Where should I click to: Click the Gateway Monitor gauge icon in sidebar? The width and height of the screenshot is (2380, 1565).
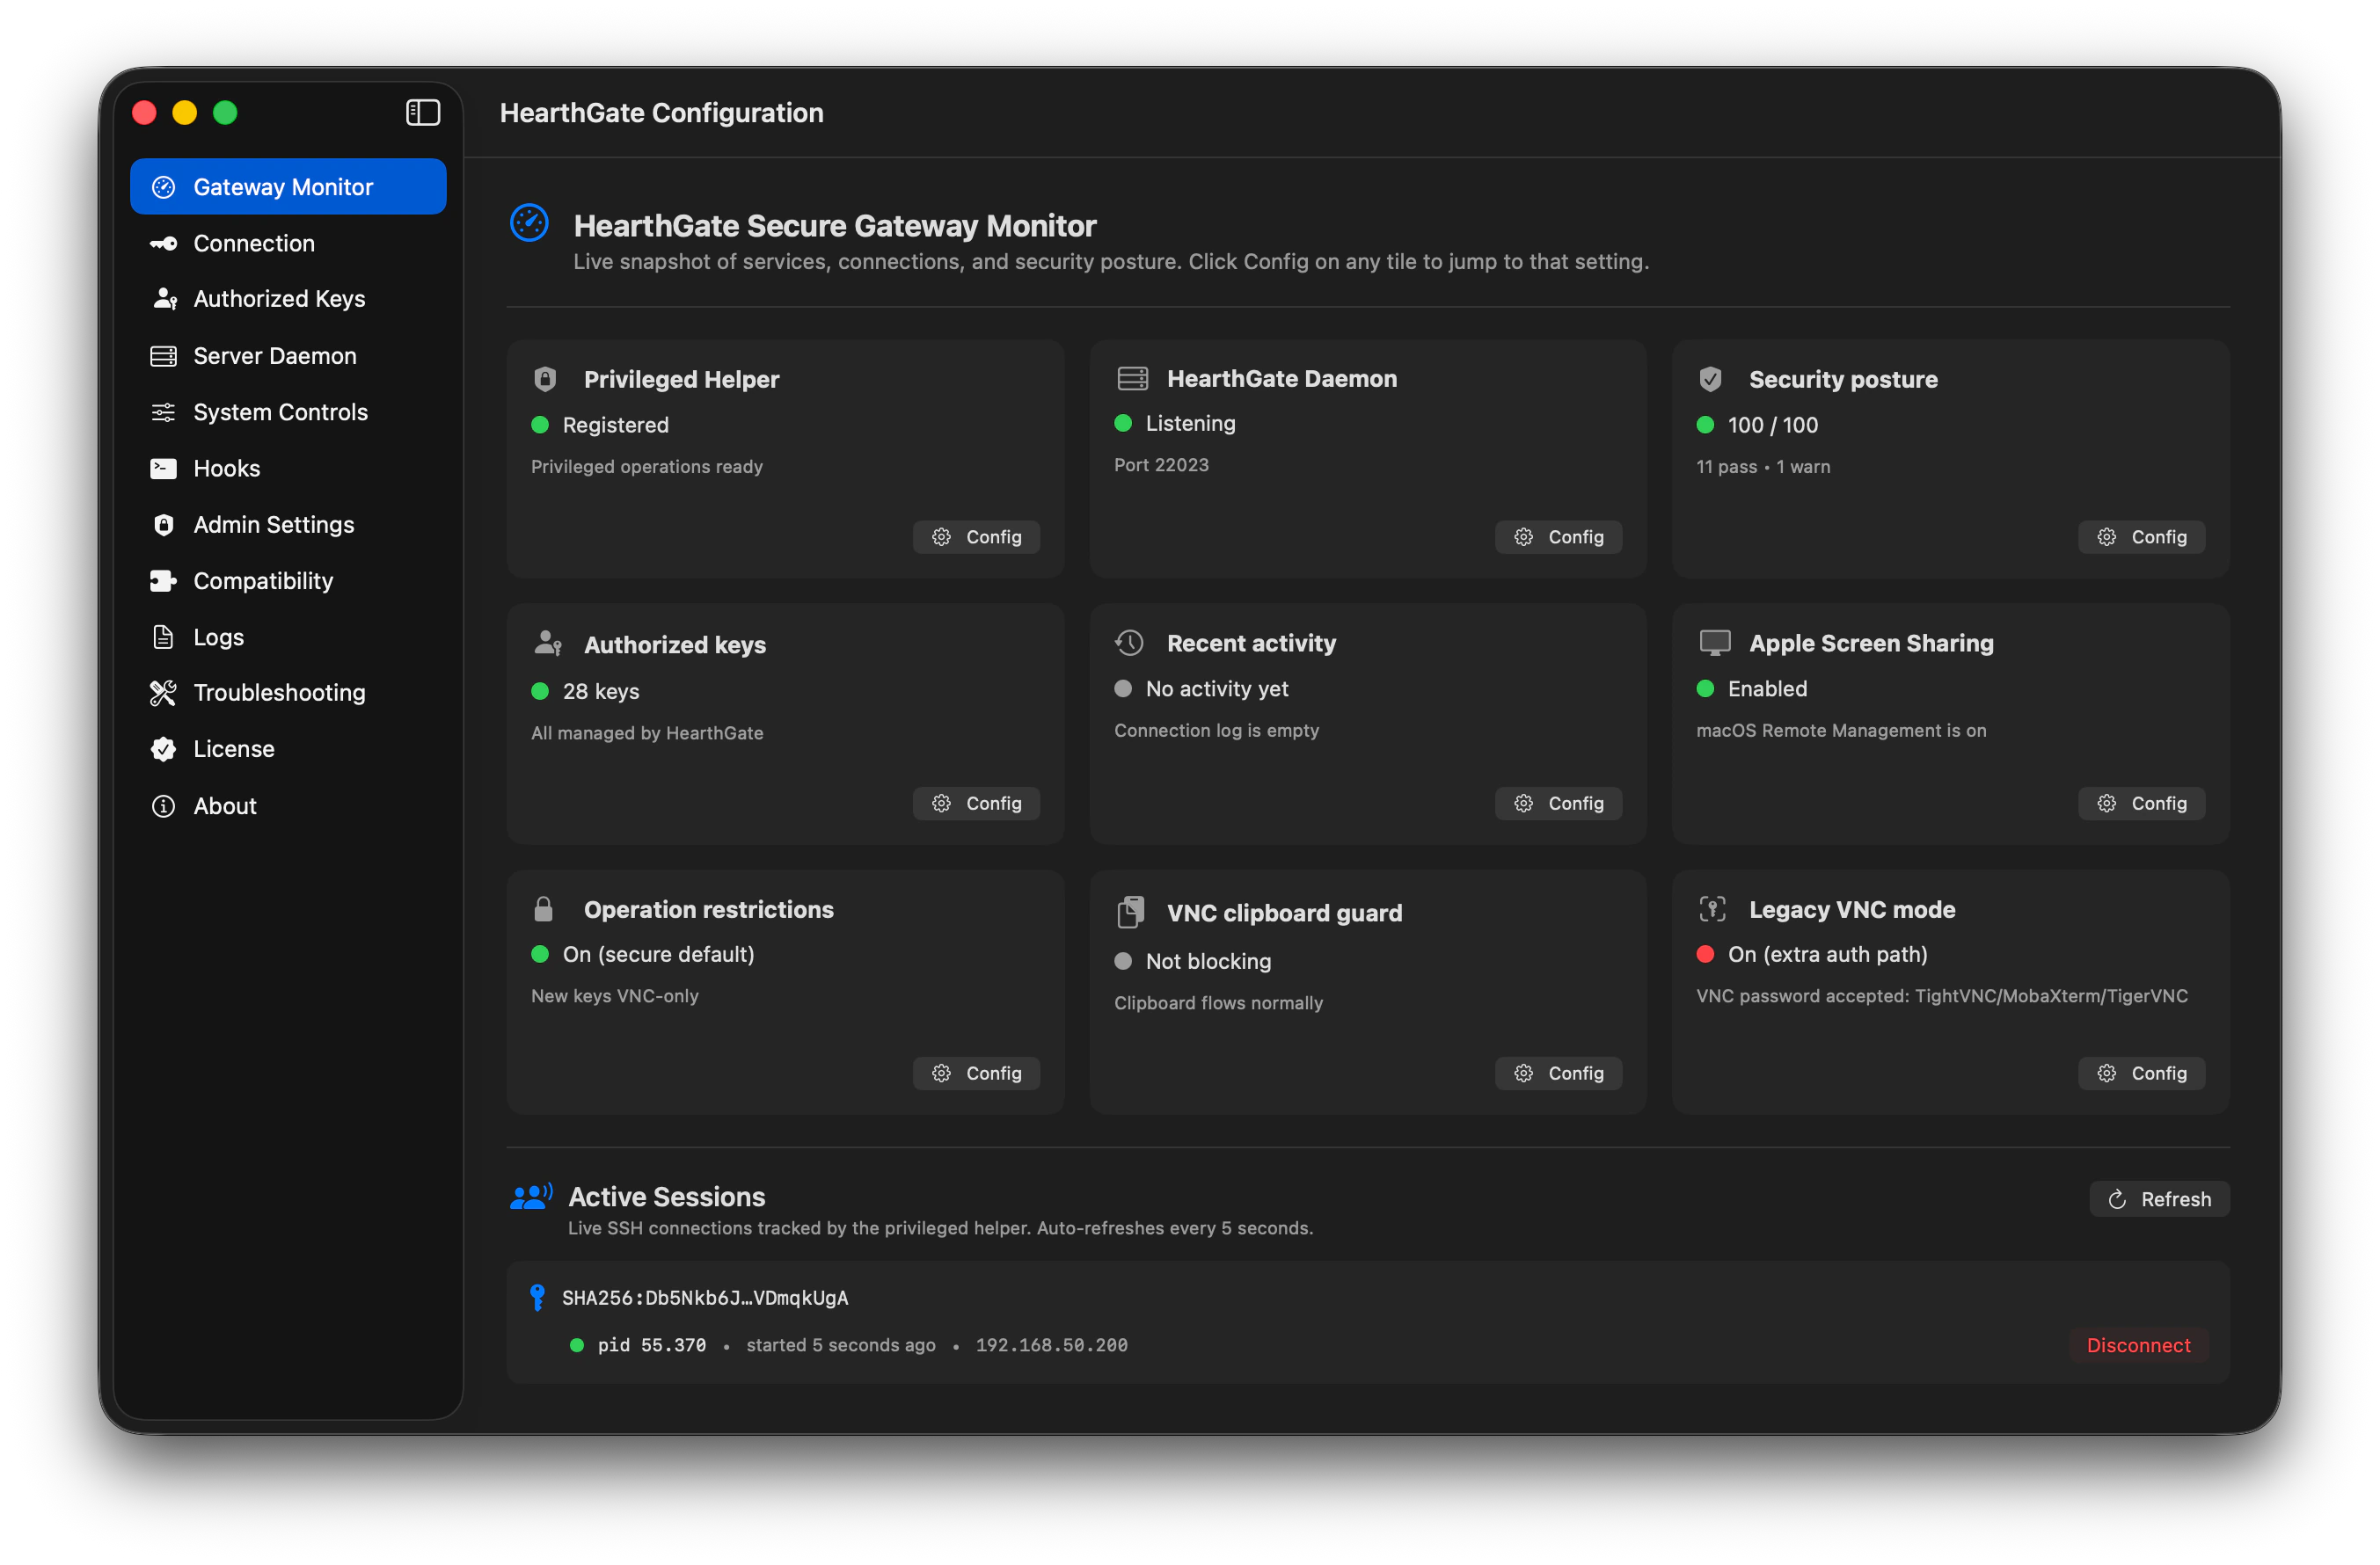(x=163, y=187)
